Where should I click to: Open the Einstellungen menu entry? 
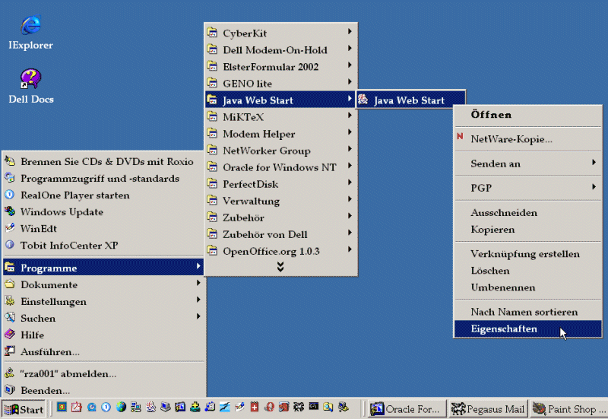point(103,301)
